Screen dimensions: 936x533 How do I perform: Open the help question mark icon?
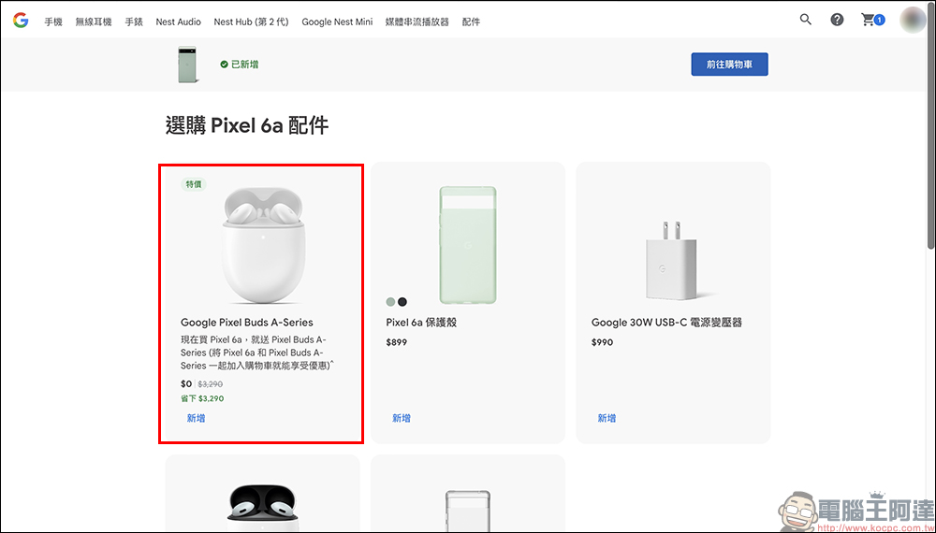click(x=837, y=20)
